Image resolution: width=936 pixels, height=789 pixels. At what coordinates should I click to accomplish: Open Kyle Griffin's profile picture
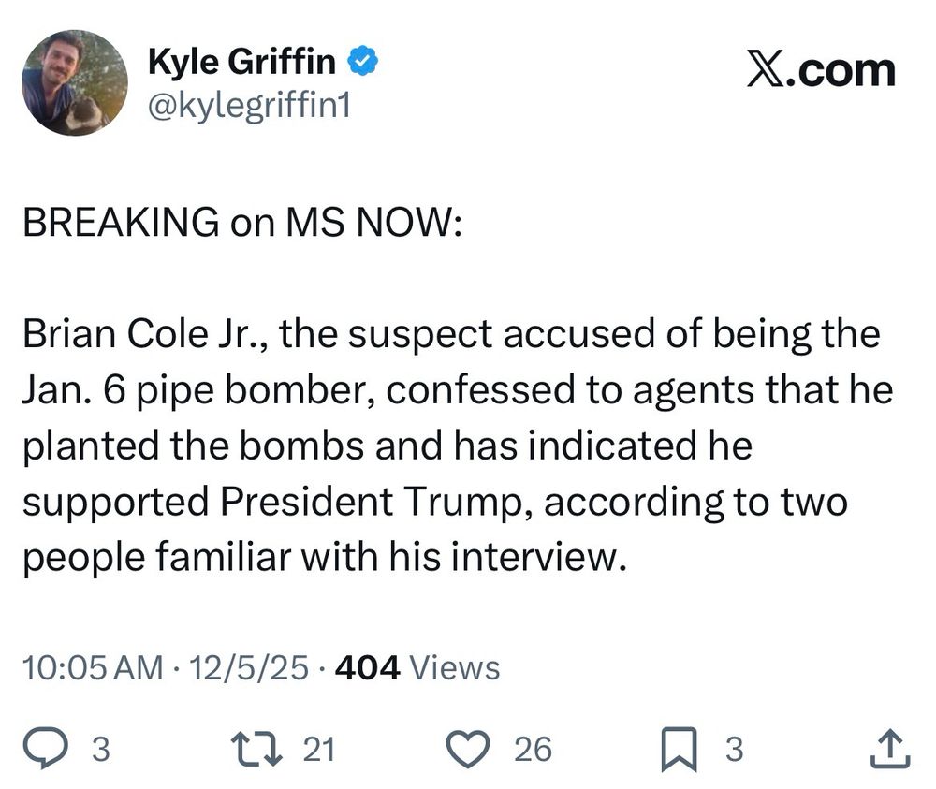(x=74, y=82)
